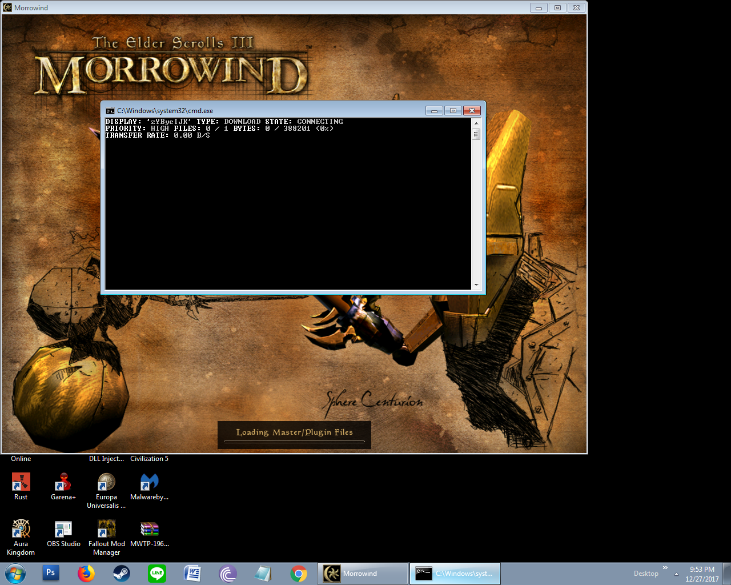Open LINE messenger from the taskbar

click(157, 573)
